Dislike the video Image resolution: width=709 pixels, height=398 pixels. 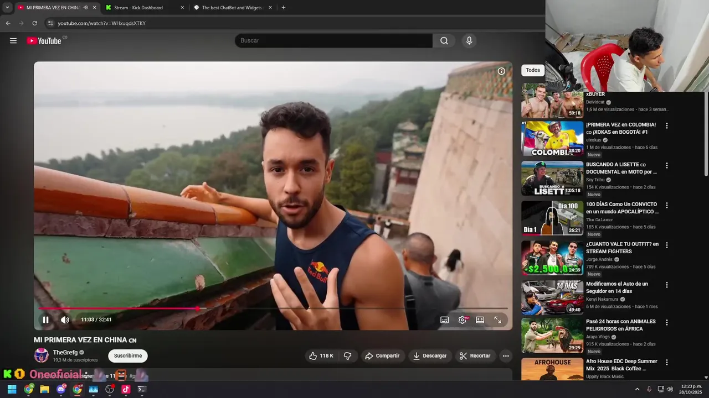348,356
